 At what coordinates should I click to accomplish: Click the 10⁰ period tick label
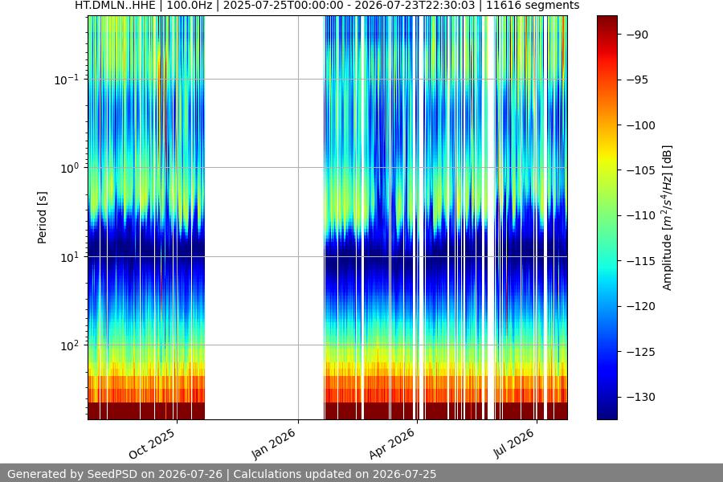click(x=69, y=169)
